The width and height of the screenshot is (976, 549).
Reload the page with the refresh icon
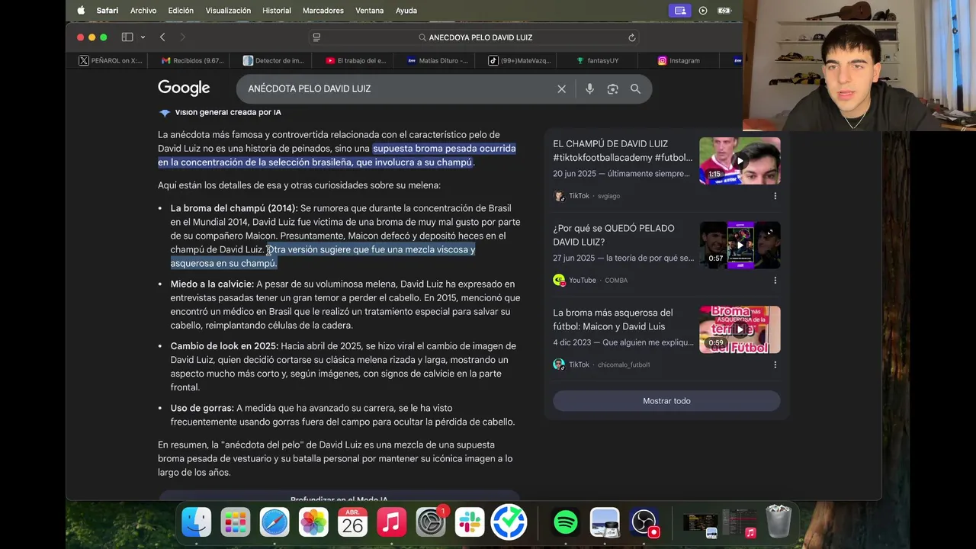pos(631,37)
